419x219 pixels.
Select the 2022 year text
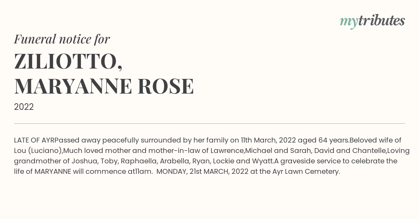(x=24, y=107)
